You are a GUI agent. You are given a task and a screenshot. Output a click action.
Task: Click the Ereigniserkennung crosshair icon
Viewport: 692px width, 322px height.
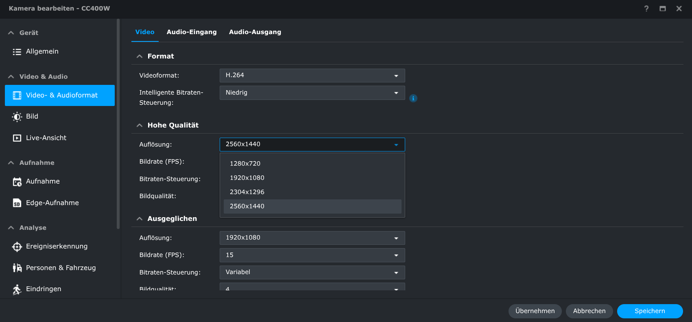[17, 246]
